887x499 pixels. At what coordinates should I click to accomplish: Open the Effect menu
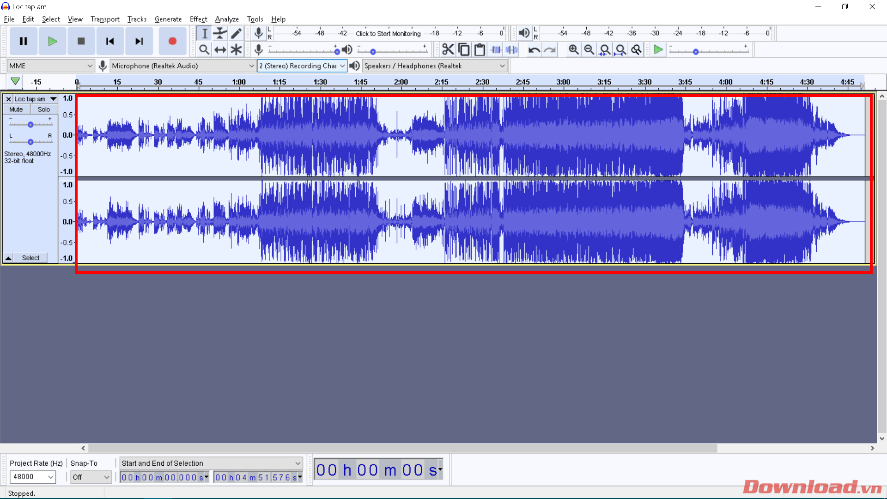click(198, 19)
